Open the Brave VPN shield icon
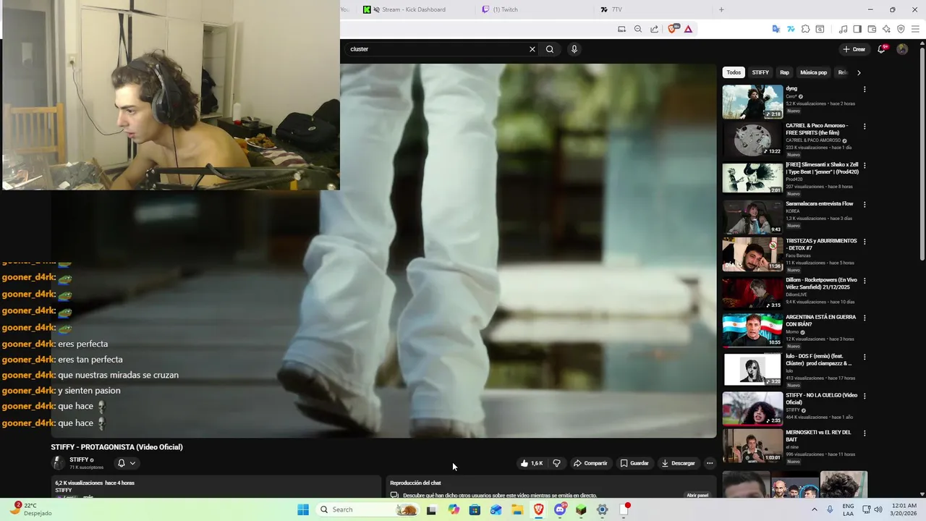The width and height of the screenshot is (926, 521). pyautogui.click(x=901, y=29)
